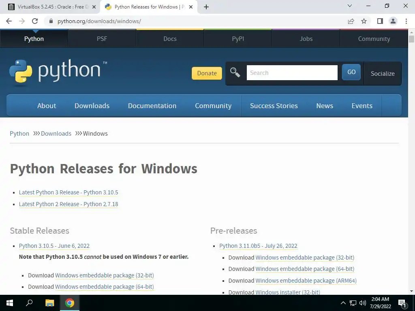Click the vertical scrollbar thumb
The image size is (415, 311).
click(x=411, y=39)
